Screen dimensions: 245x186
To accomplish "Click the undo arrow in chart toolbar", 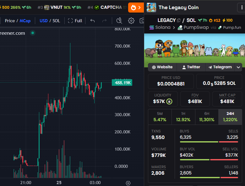I will 92,21.
